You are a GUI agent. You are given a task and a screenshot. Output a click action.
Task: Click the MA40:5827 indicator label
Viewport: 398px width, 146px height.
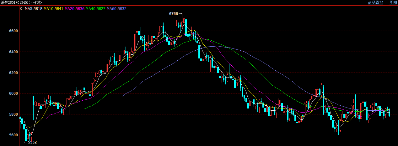coord(95,9)
